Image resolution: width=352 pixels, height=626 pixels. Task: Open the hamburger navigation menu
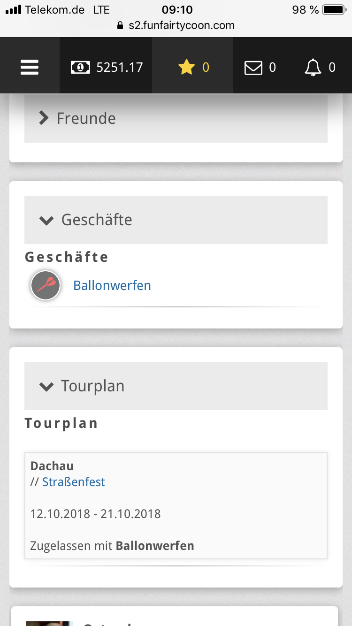pyautogui.click(x=30, y=68)
